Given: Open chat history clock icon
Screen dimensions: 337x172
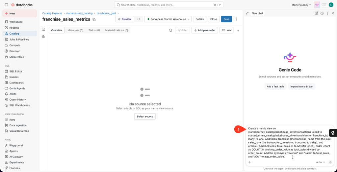Looking at the screenshot, I should click(322, 13).
